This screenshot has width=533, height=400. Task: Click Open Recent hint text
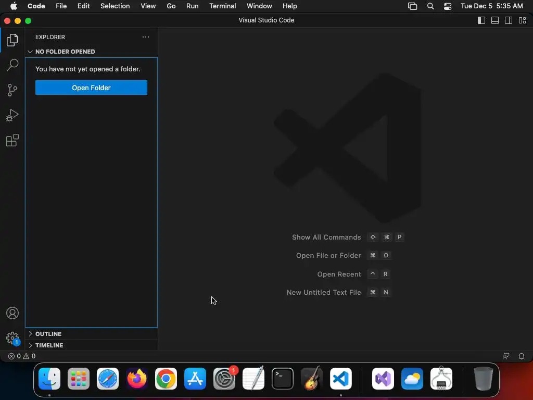339,274
